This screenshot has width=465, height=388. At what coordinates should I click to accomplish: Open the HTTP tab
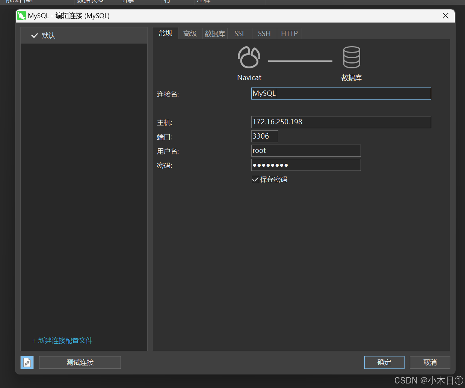pyautogui.click(x=289, y=33)
